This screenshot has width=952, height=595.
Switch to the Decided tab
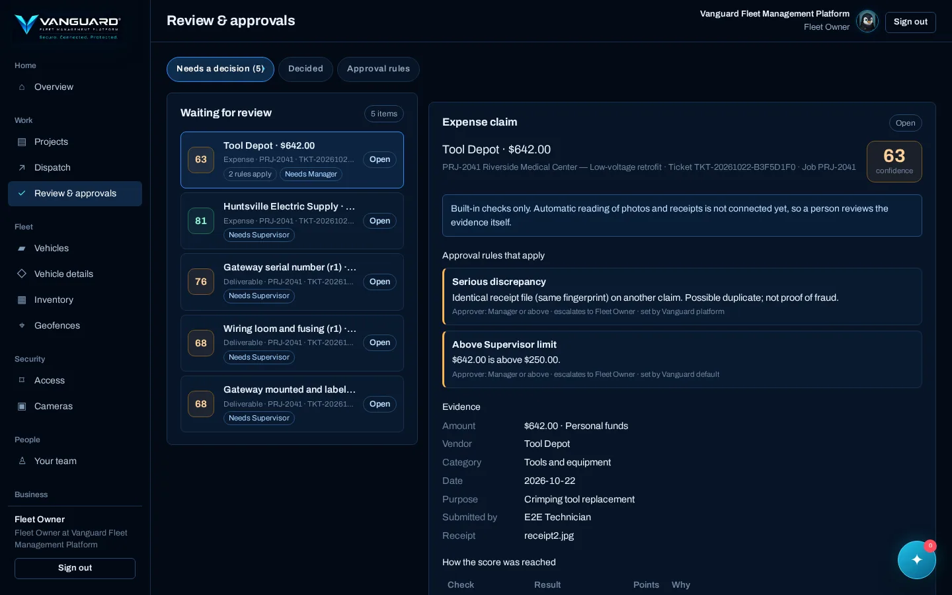click(x=305, y=69)
